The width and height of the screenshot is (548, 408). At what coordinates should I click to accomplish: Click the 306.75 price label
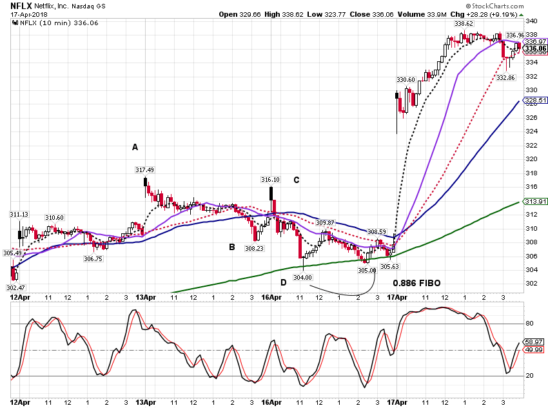click(93, 258)
